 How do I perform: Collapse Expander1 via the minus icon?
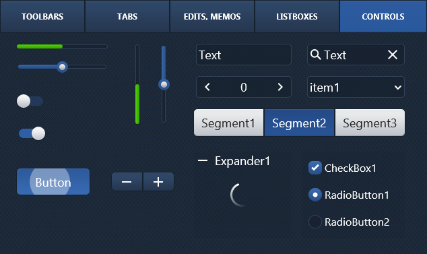click(203, 161)
